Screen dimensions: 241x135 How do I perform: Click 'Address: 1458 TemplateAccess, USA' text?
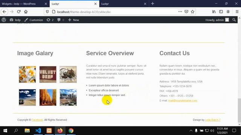point(181,82)
